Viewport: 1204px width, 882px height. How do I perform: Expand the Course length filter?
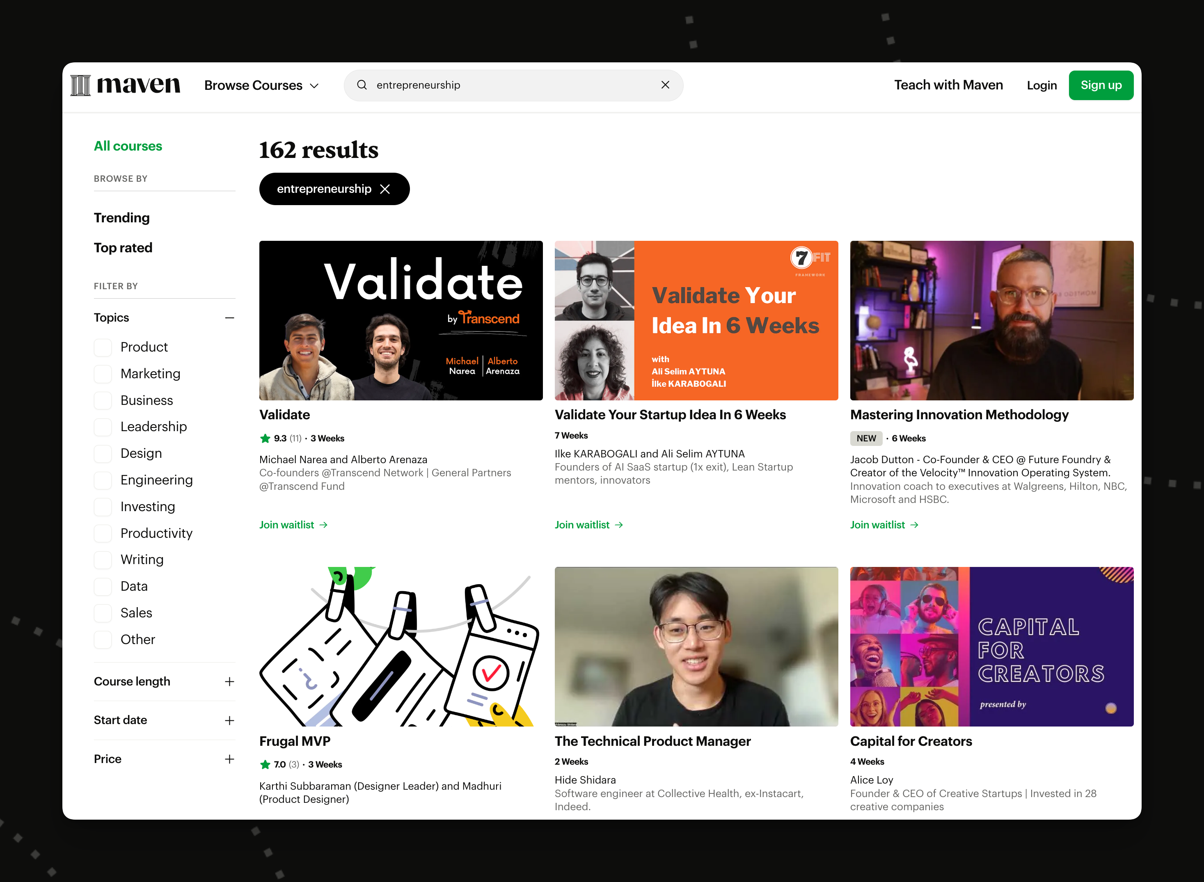(229, 682)
